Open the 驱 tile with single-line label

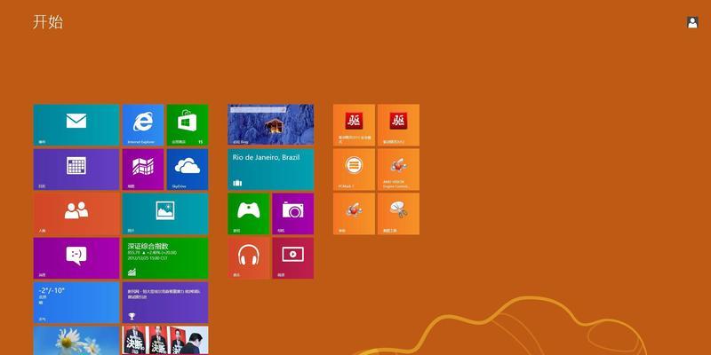click(x=398, y=125)
